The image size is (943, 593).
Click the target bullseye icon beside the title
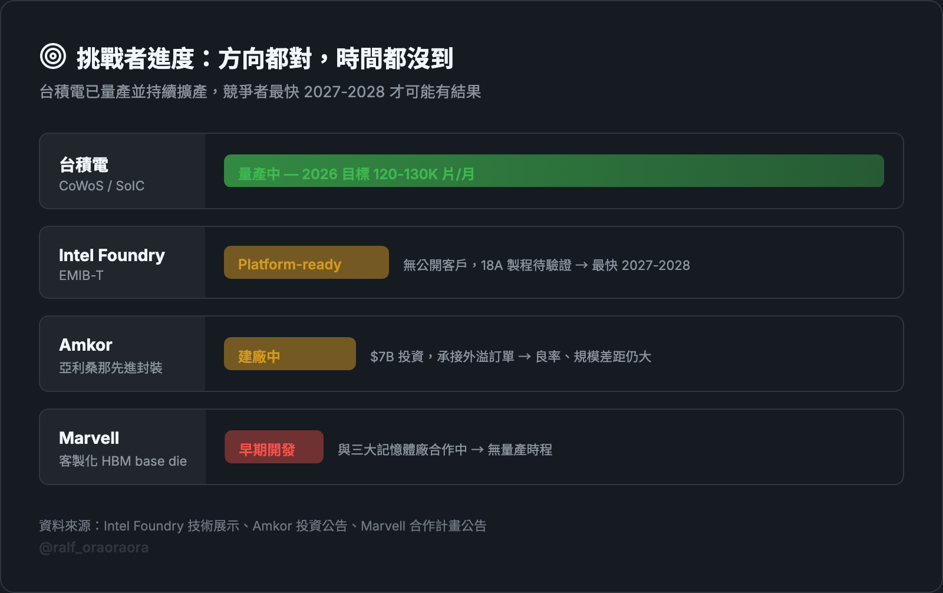pos(53,57)
